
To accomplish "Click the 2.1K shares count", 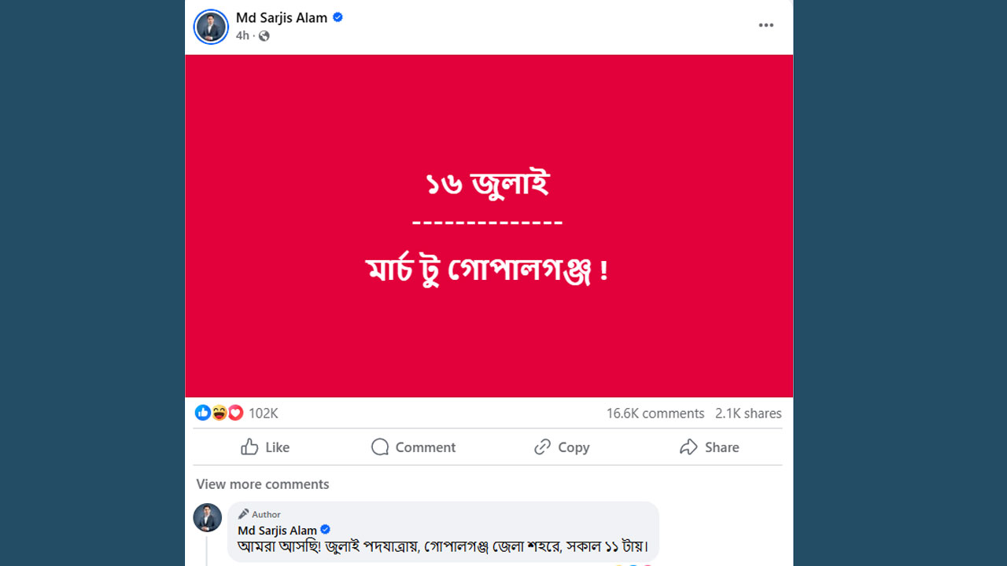I will point(747,413).
